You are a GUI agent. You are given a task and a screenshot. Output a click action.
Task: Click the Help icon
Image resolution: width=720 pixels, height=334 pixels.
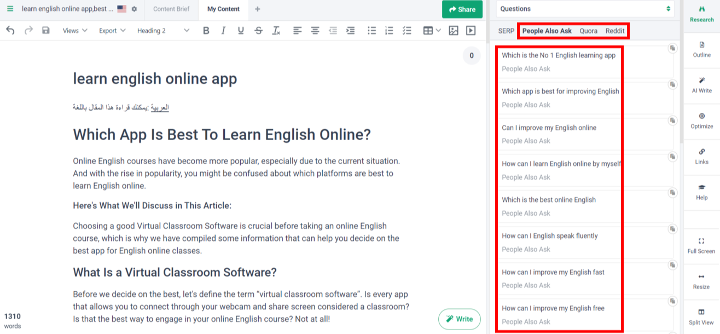coord(701,193)
